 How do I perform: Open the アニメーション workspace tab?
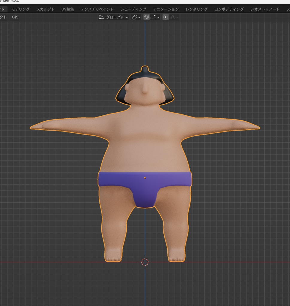(x=166, y=9)
